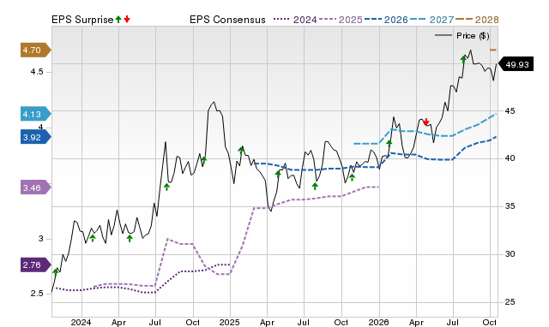Select the Apr label following 2024 on x-axis
This screenshot has width=549, height=327.
click(118, 323)
